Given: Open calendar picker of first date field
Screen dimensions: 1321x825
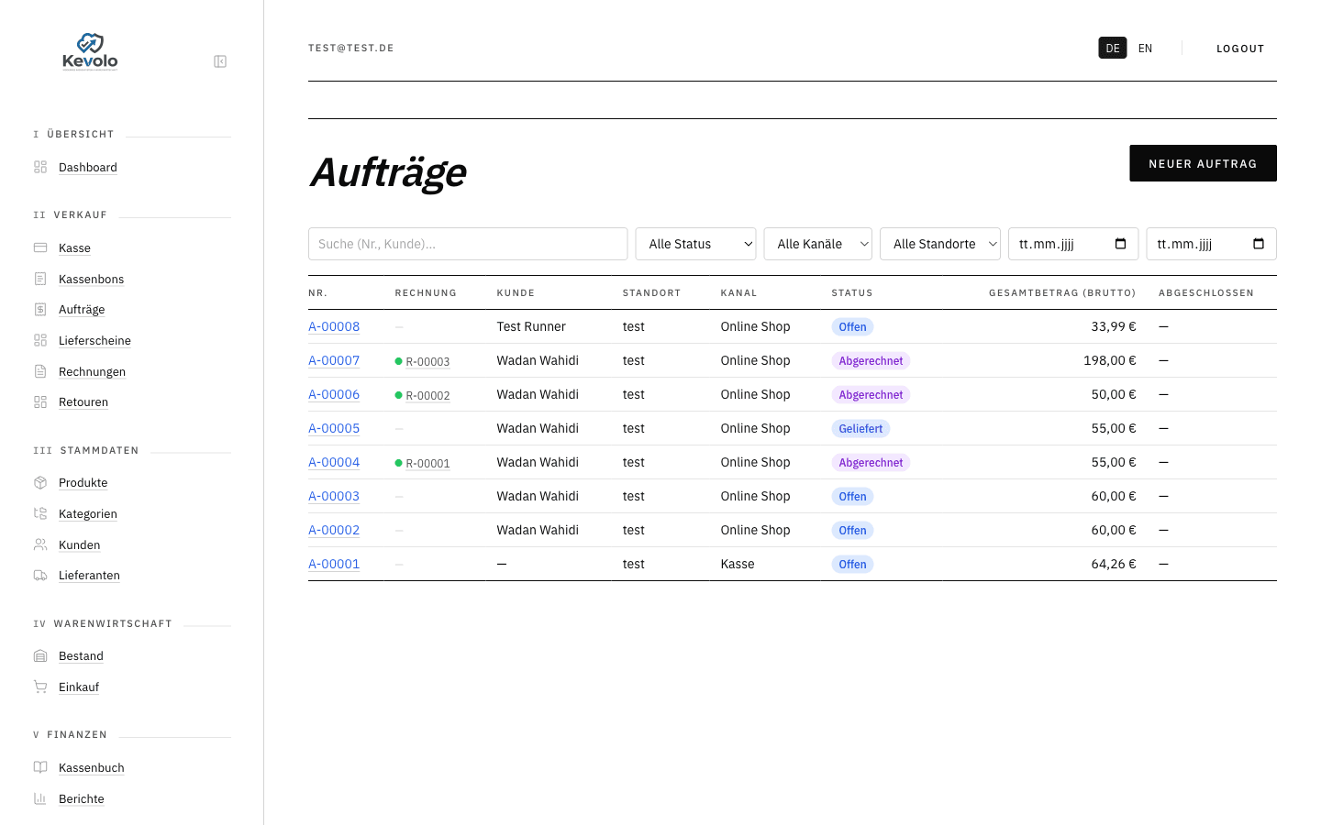Looking at the screenshot, I should 1120,244.
